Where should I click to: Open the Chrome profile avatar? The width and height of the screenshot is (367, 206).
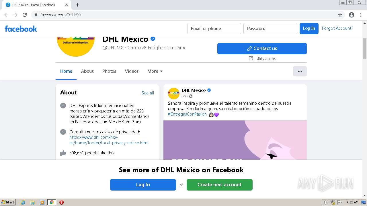352,15
